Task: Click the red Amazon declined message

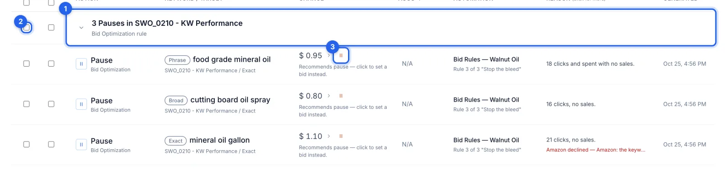Action: click(x=595, y=150)
